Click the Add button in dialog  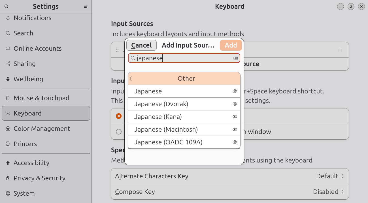tap(231, 45)
